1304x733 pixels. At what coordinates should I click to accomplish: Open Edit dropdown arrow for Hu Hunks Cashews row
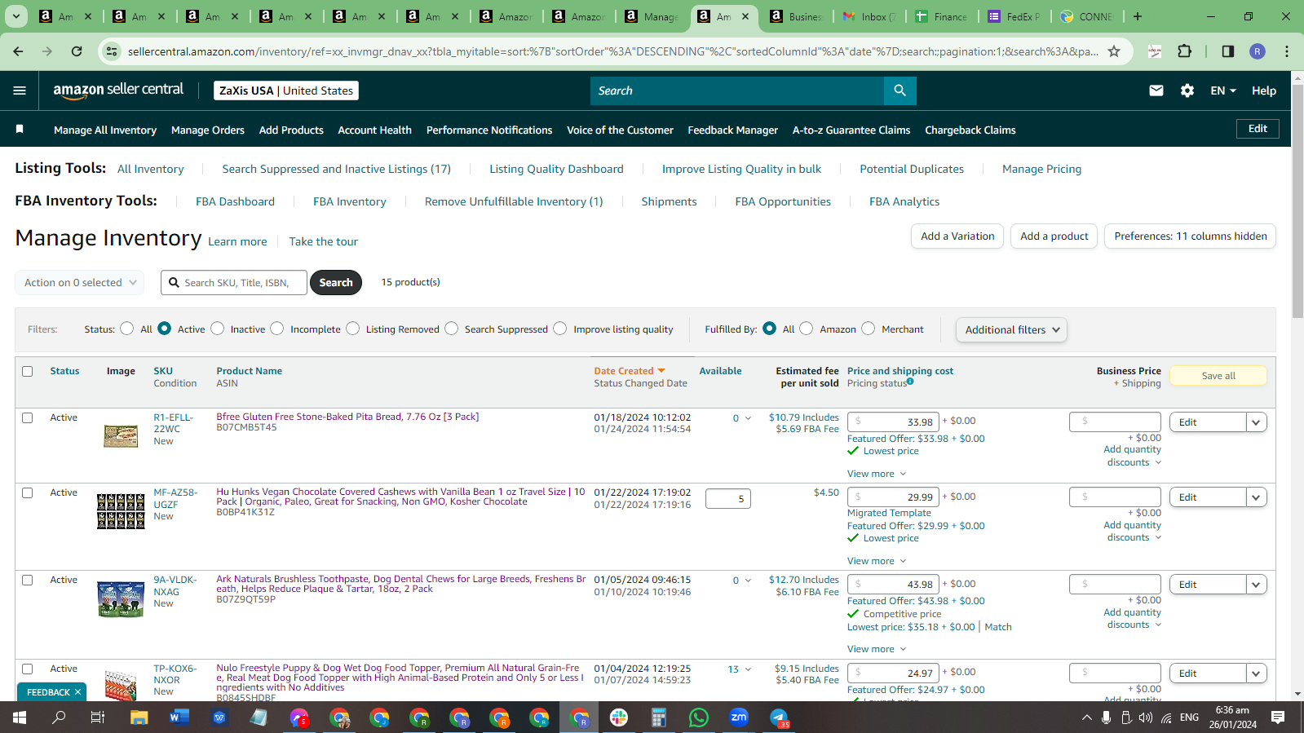(x=1256, y=497)
